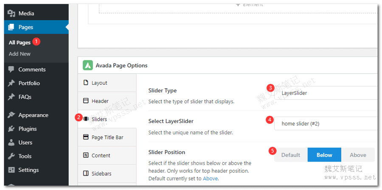Go to All Pages submenu link
This screenshot has height=190, width=382.
click(x=20, y=42)
